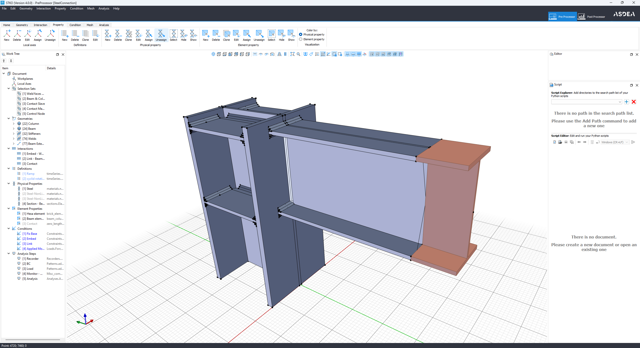This screenshot has width=640, height=348.
Task: Open the Geometry menu in menu bar
Action: coord(26,8)
